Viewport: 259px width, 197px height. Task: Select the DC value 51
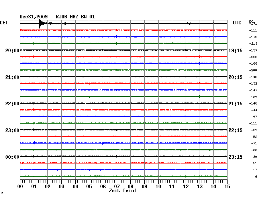[255, 163]
